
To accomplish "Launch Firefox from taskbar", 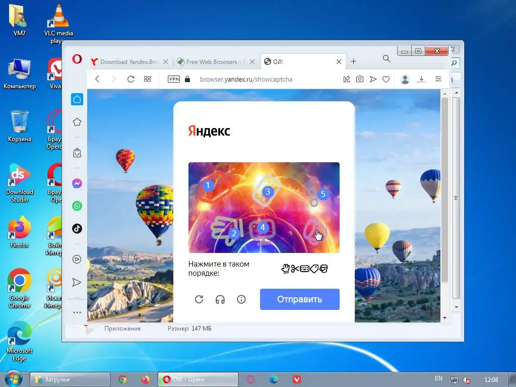I will (146, 379).
